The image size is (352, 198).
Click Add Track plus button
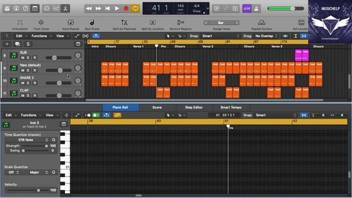(x=7, y=44)
